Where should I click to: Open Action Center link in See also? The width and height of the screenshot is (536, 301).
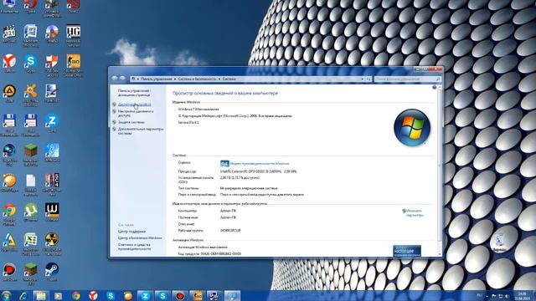pyautogui.click(x=132, y=232)
